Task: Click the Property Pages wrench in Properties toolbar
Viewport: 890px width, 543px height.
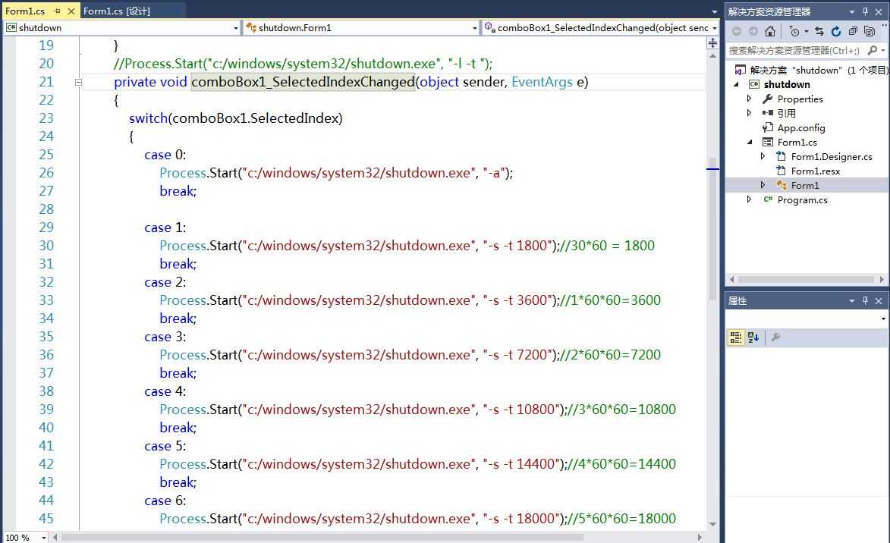Action: 776,337
